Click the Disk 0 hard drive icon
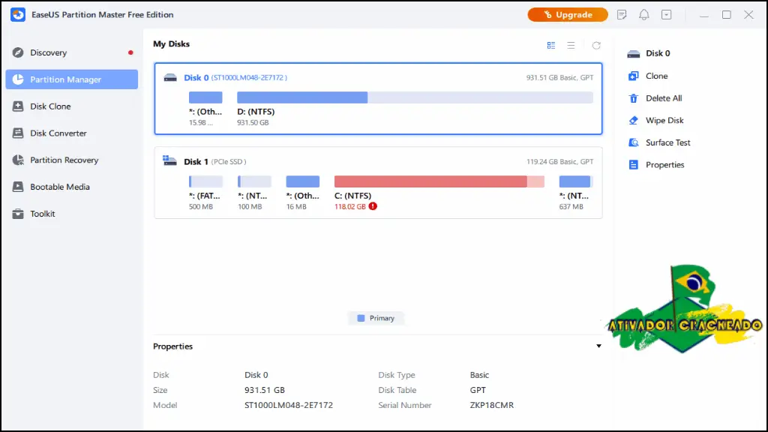 coord(170,77)
